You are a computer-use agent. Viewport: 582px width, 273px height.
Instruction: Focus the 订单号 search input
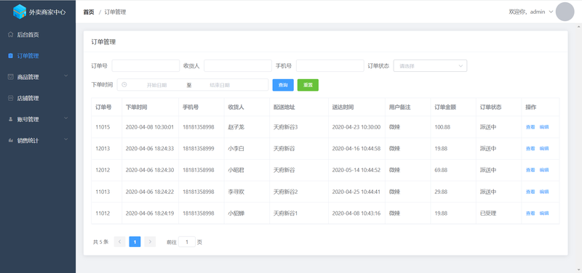coord(145,66)
